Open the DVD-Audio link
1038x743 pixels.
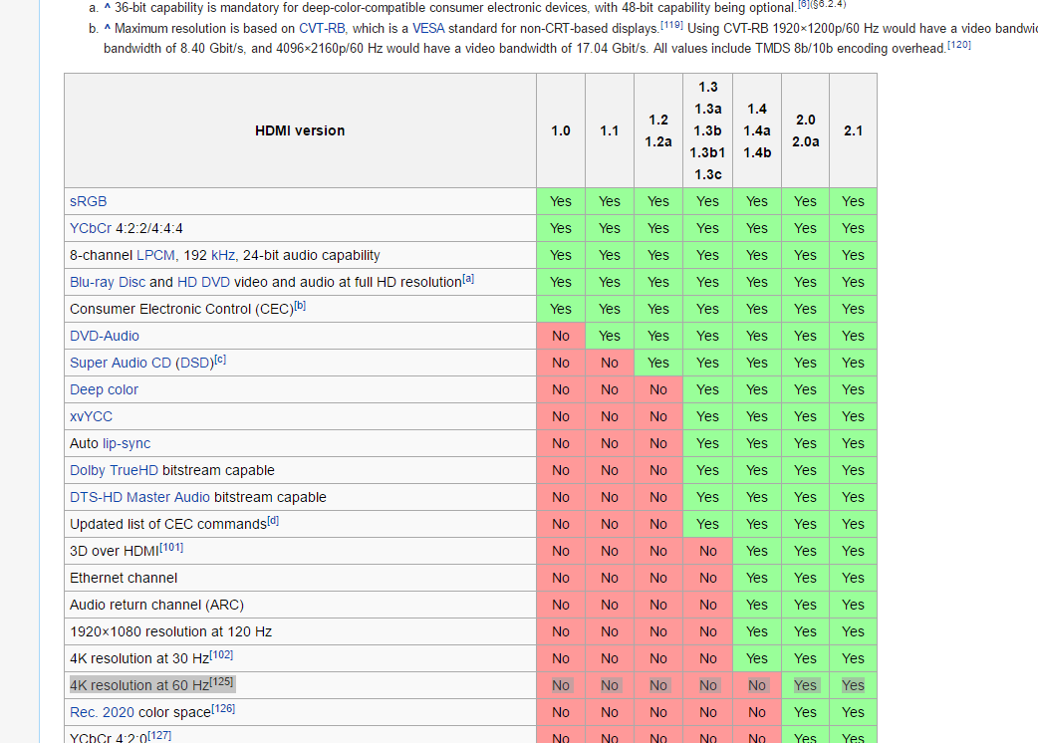tap(105, 336)
